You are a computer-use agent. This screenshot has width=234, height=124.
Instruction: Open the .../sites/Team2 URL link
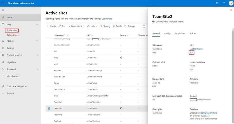[x=196, y=49]
